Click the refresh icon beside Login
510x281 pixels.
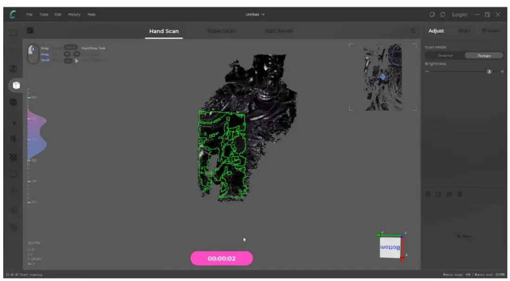coord(443,15)
